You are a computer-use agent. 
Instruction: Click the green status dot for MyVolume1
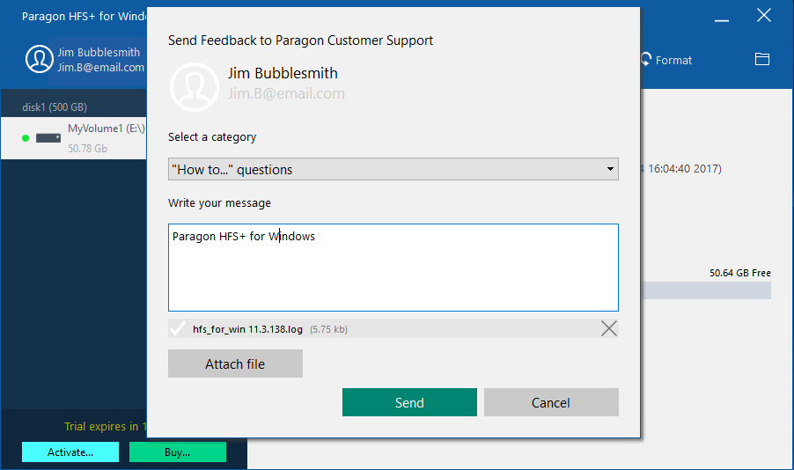[x=26, y=138]
